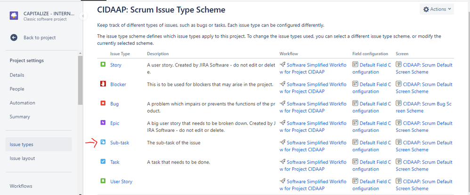The image size is (470, 195).
Task: Open Issue layout in the sidebar
Action: click(x=22, y=158)
